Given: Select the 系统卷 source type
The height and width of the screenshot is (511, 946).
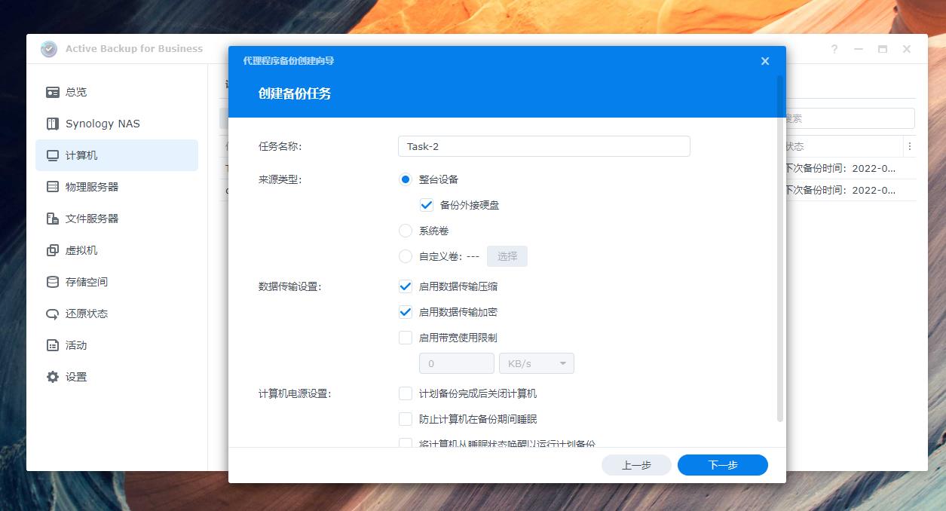Looking at the screenshot, I should coord(405,231).
